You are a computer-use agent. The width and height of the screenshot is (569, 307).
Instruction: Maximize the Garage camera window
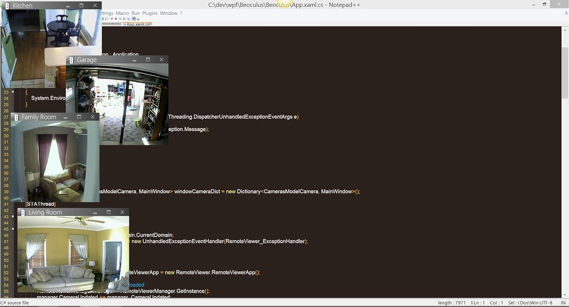point(148,60)
